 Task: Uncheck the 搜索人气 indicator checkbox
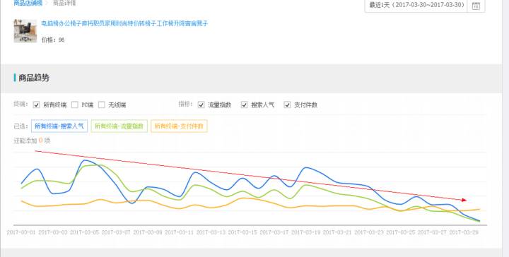(x=244, y=104)
